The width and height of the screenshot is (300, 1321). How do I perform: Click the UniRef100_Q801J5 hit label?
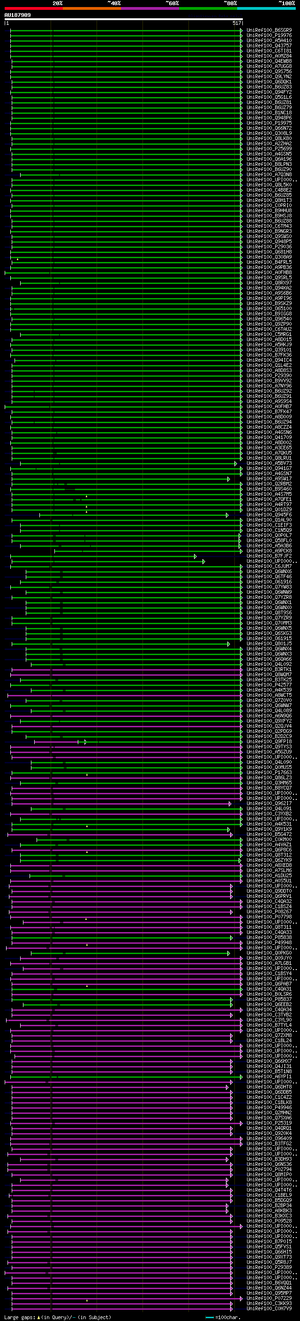269,643
